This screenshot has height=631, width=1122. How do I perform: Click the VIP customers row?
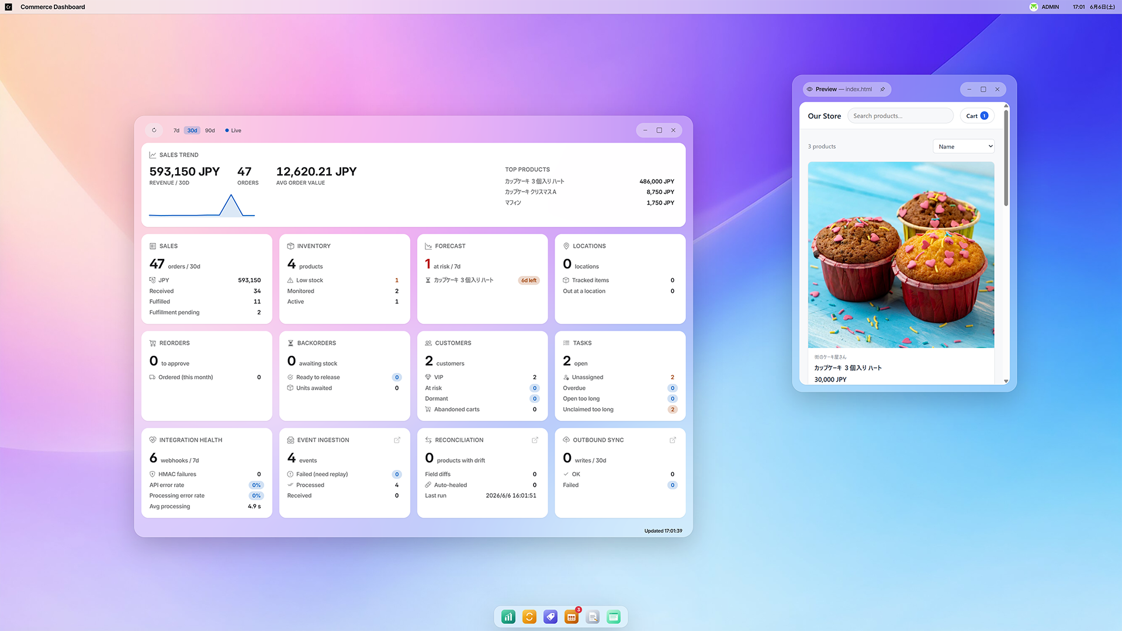click(482, 377)
